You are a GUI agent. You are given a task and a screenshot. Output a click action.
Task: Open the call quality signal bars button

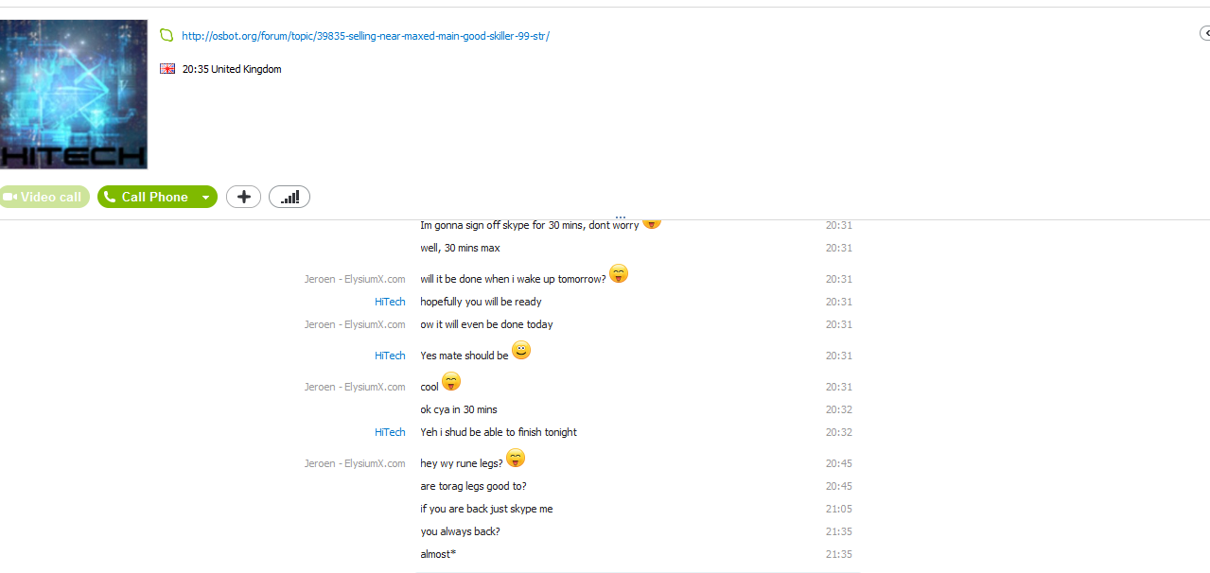pyautogui.click(x=289, y=197)
